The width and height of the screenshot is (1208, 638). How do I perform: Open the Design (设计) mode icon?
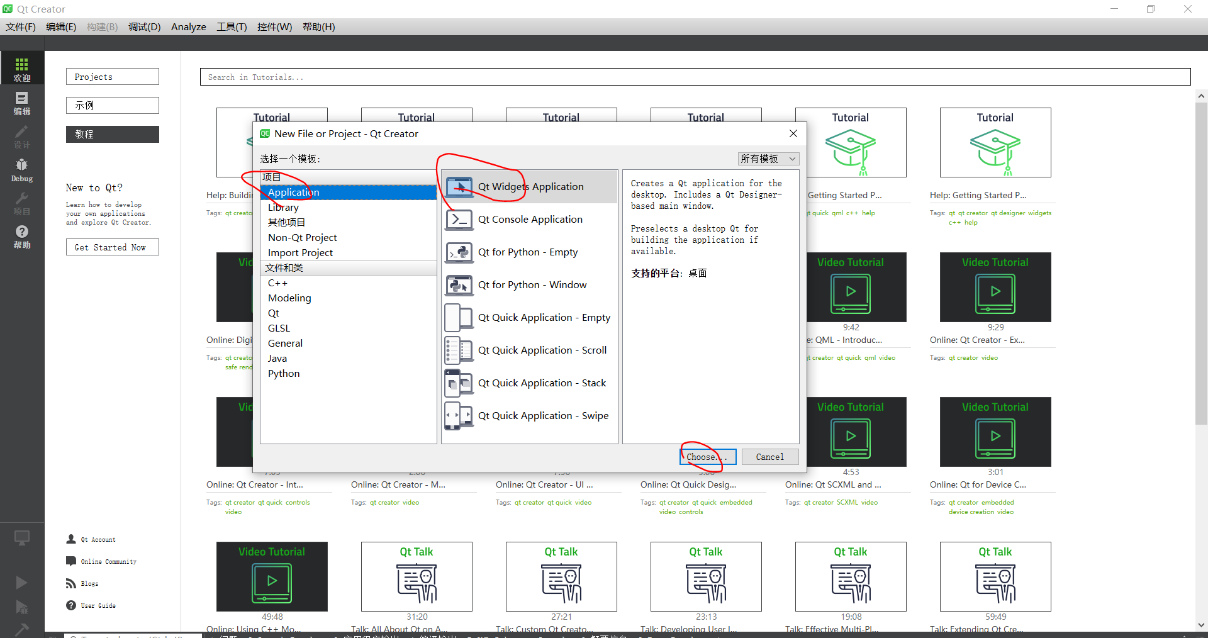pos(22,136)
